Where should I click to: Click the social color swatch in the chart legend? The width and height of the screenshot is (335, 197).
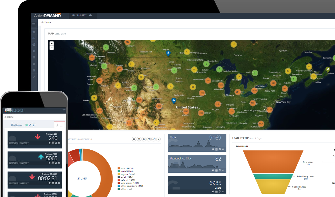coord(119,172)
